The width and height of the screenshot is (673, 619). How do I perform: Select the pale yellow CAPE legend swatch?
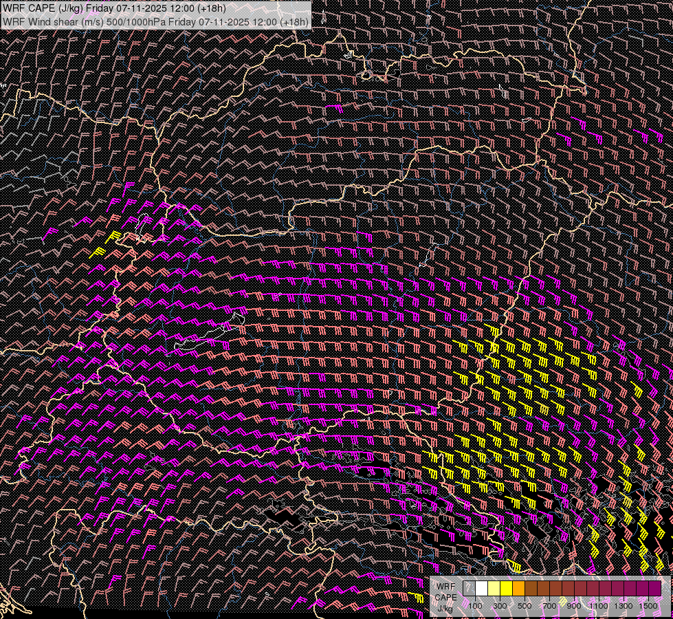point(494,589)
